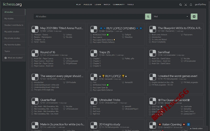Open the PUZZLES menu
Image resolution: width=210 pixels, height=131 pixels.
click(x=88, y=5)
